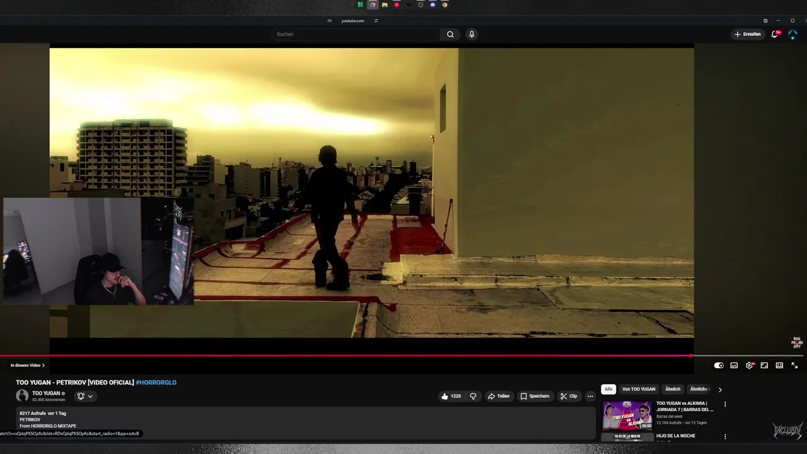Open TOO YUGAN channel avatar

22,396
